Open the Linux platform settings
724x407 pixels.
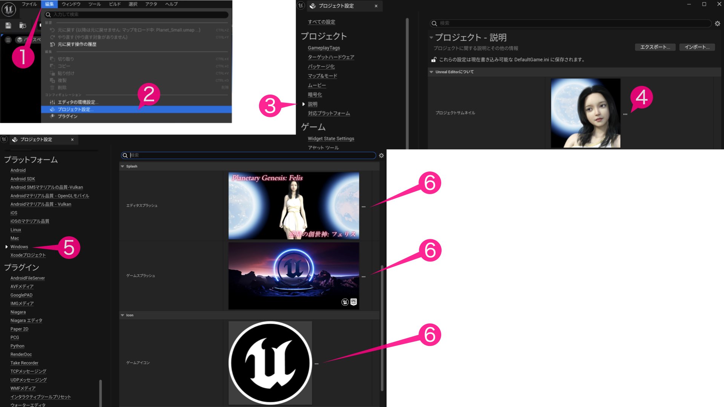click(x=16, y=230)
